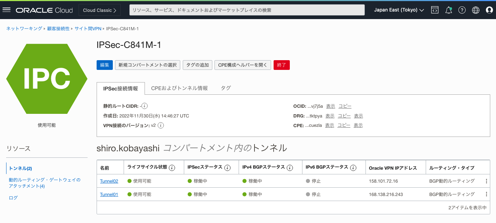The height and width of the screenshot is (223, 496).
Task: Open actions menu for Tunnel02 row
Action: click(x=486, y=181)
